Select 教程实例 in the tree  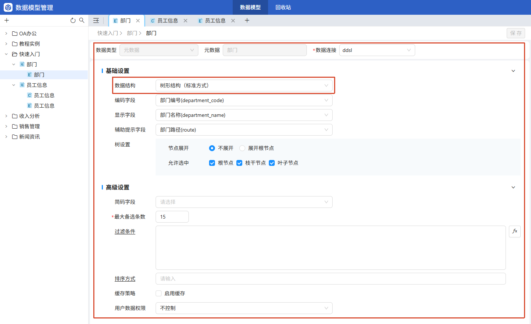[29, 44]
